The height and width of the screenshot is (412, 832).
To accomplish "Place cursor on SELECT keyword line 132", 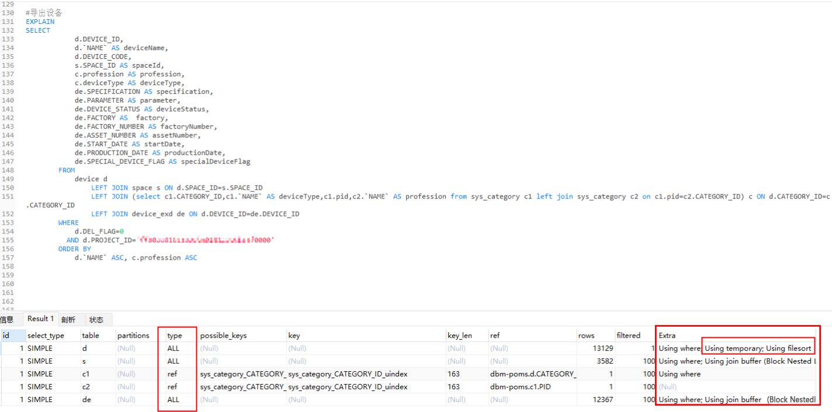I will (38, 30).
